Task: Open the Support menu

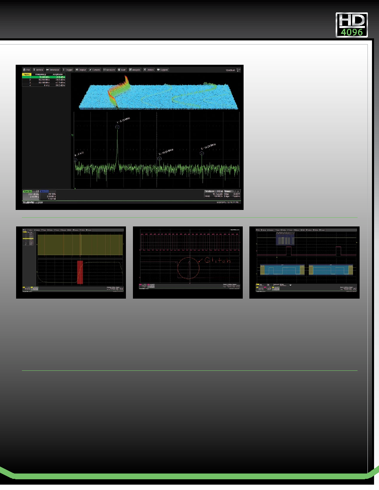Action: coord(163,70)
